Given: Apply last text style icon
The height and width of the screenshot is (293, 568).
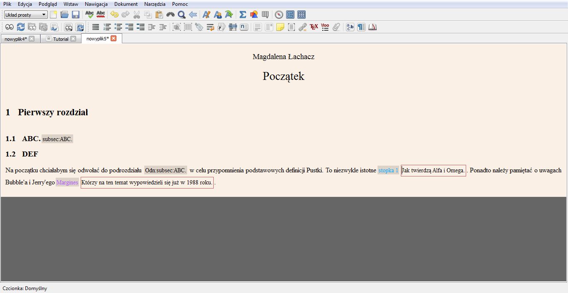Looking at the screenshot, I should click(x=229, y=15).
